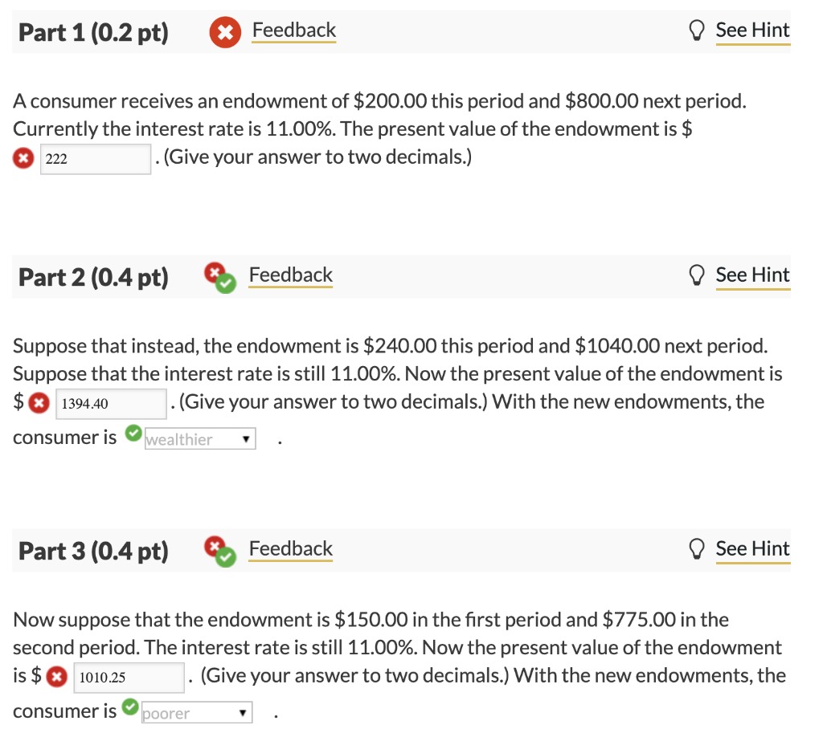823x729 pixels.
Task: Click the red X feedback icon in Part 1
Action: coord(224,32)
